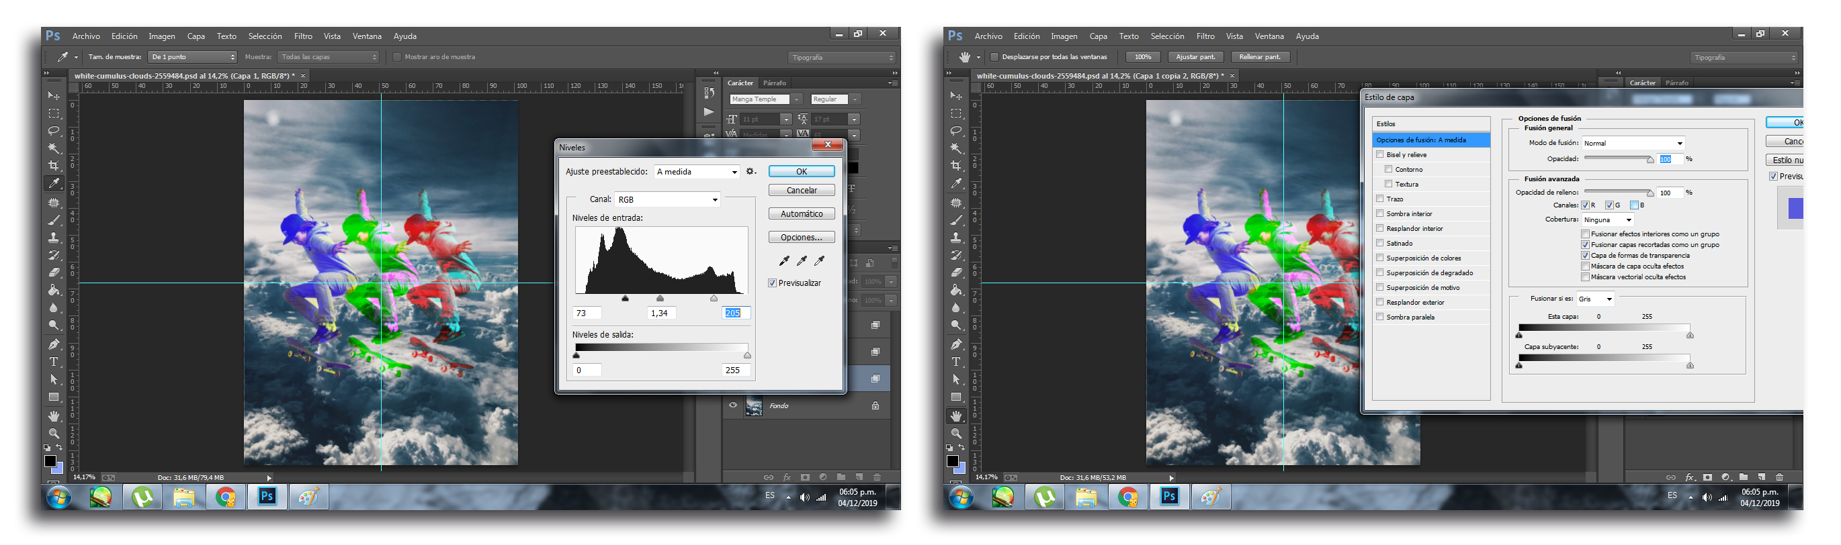Screen dimensions: 1841x545
Task: Click the gray point eyedropper in the Niveles dialog
Action: (802, 260)
